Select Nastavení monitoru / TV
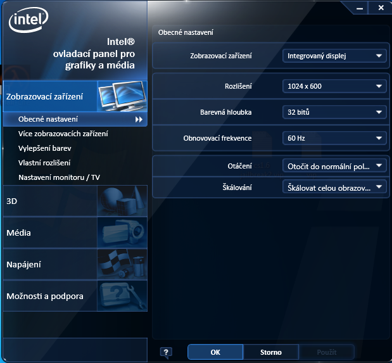 coord(59,177)
